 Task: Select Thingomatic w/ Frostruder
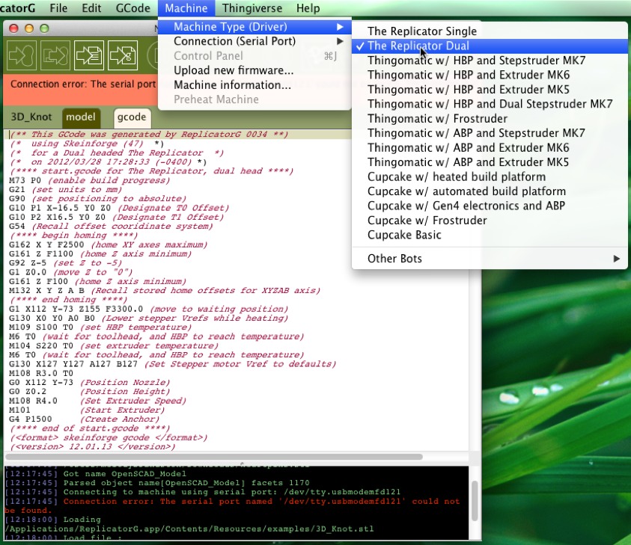tap(490, 119)
